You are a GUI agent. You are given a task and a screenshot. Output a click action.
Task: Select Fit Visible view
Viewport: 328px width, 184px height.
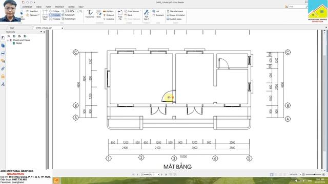tap(55, 19)
